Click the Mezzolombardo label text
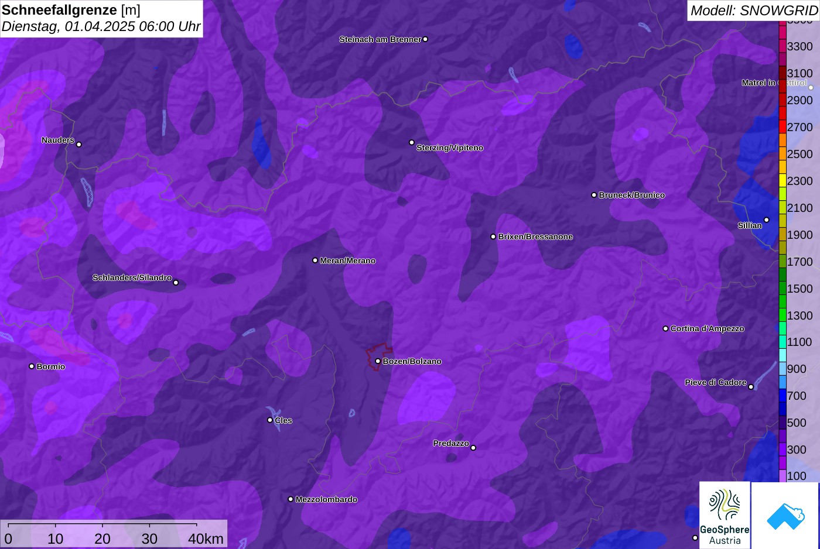This screenshot has height=549, width=820. [326, 499]
